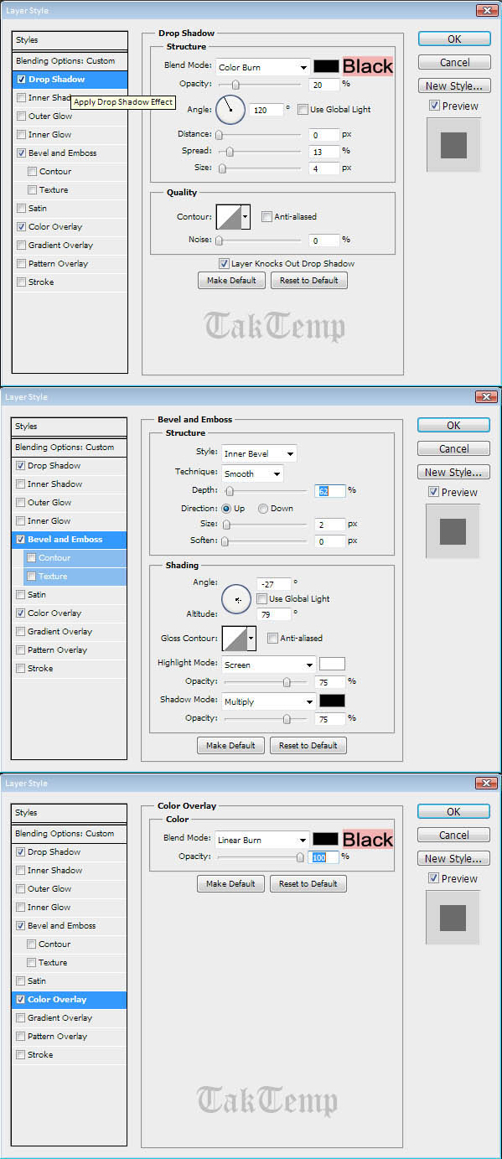
Task: Click the Depth input field showing 62
Action: [330, 490]
